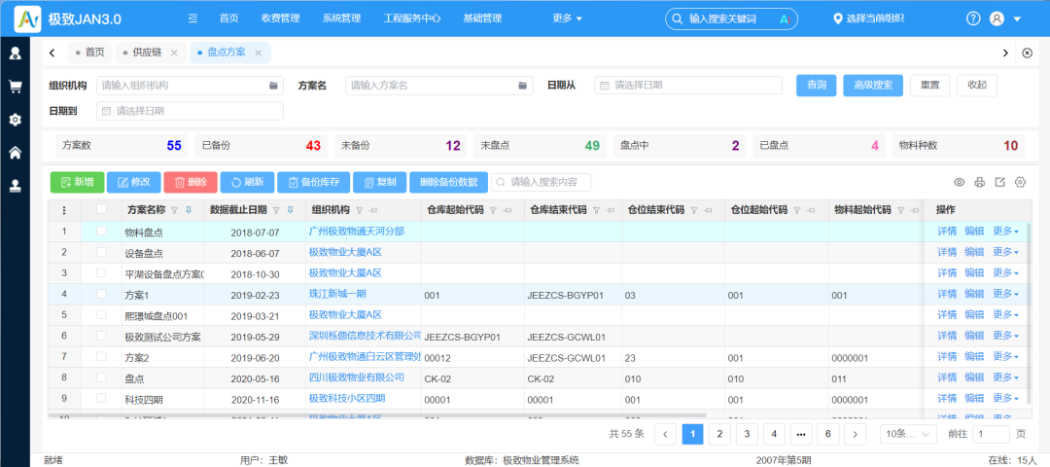Open the home icon in left sidebar
Screen dimensions: 1050x467
(15, 153)
